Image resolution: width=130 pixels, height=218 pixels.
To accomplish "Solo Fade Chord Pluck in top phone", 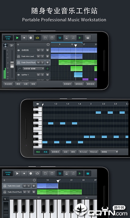I will 43,62.
